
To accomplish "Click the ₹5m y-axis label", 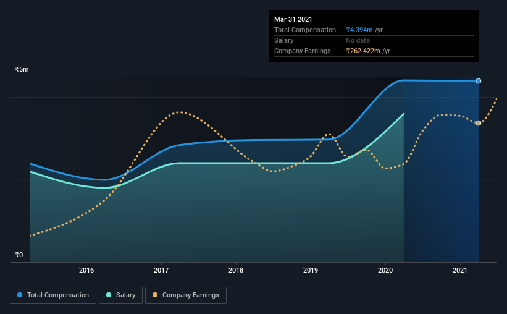I will (x=22, y=69).
